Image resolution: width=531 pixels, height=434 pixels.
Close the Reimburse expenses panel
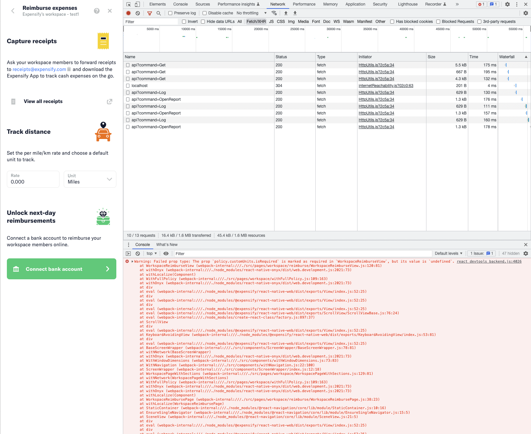pyautogui.click(x=110, y=11)
